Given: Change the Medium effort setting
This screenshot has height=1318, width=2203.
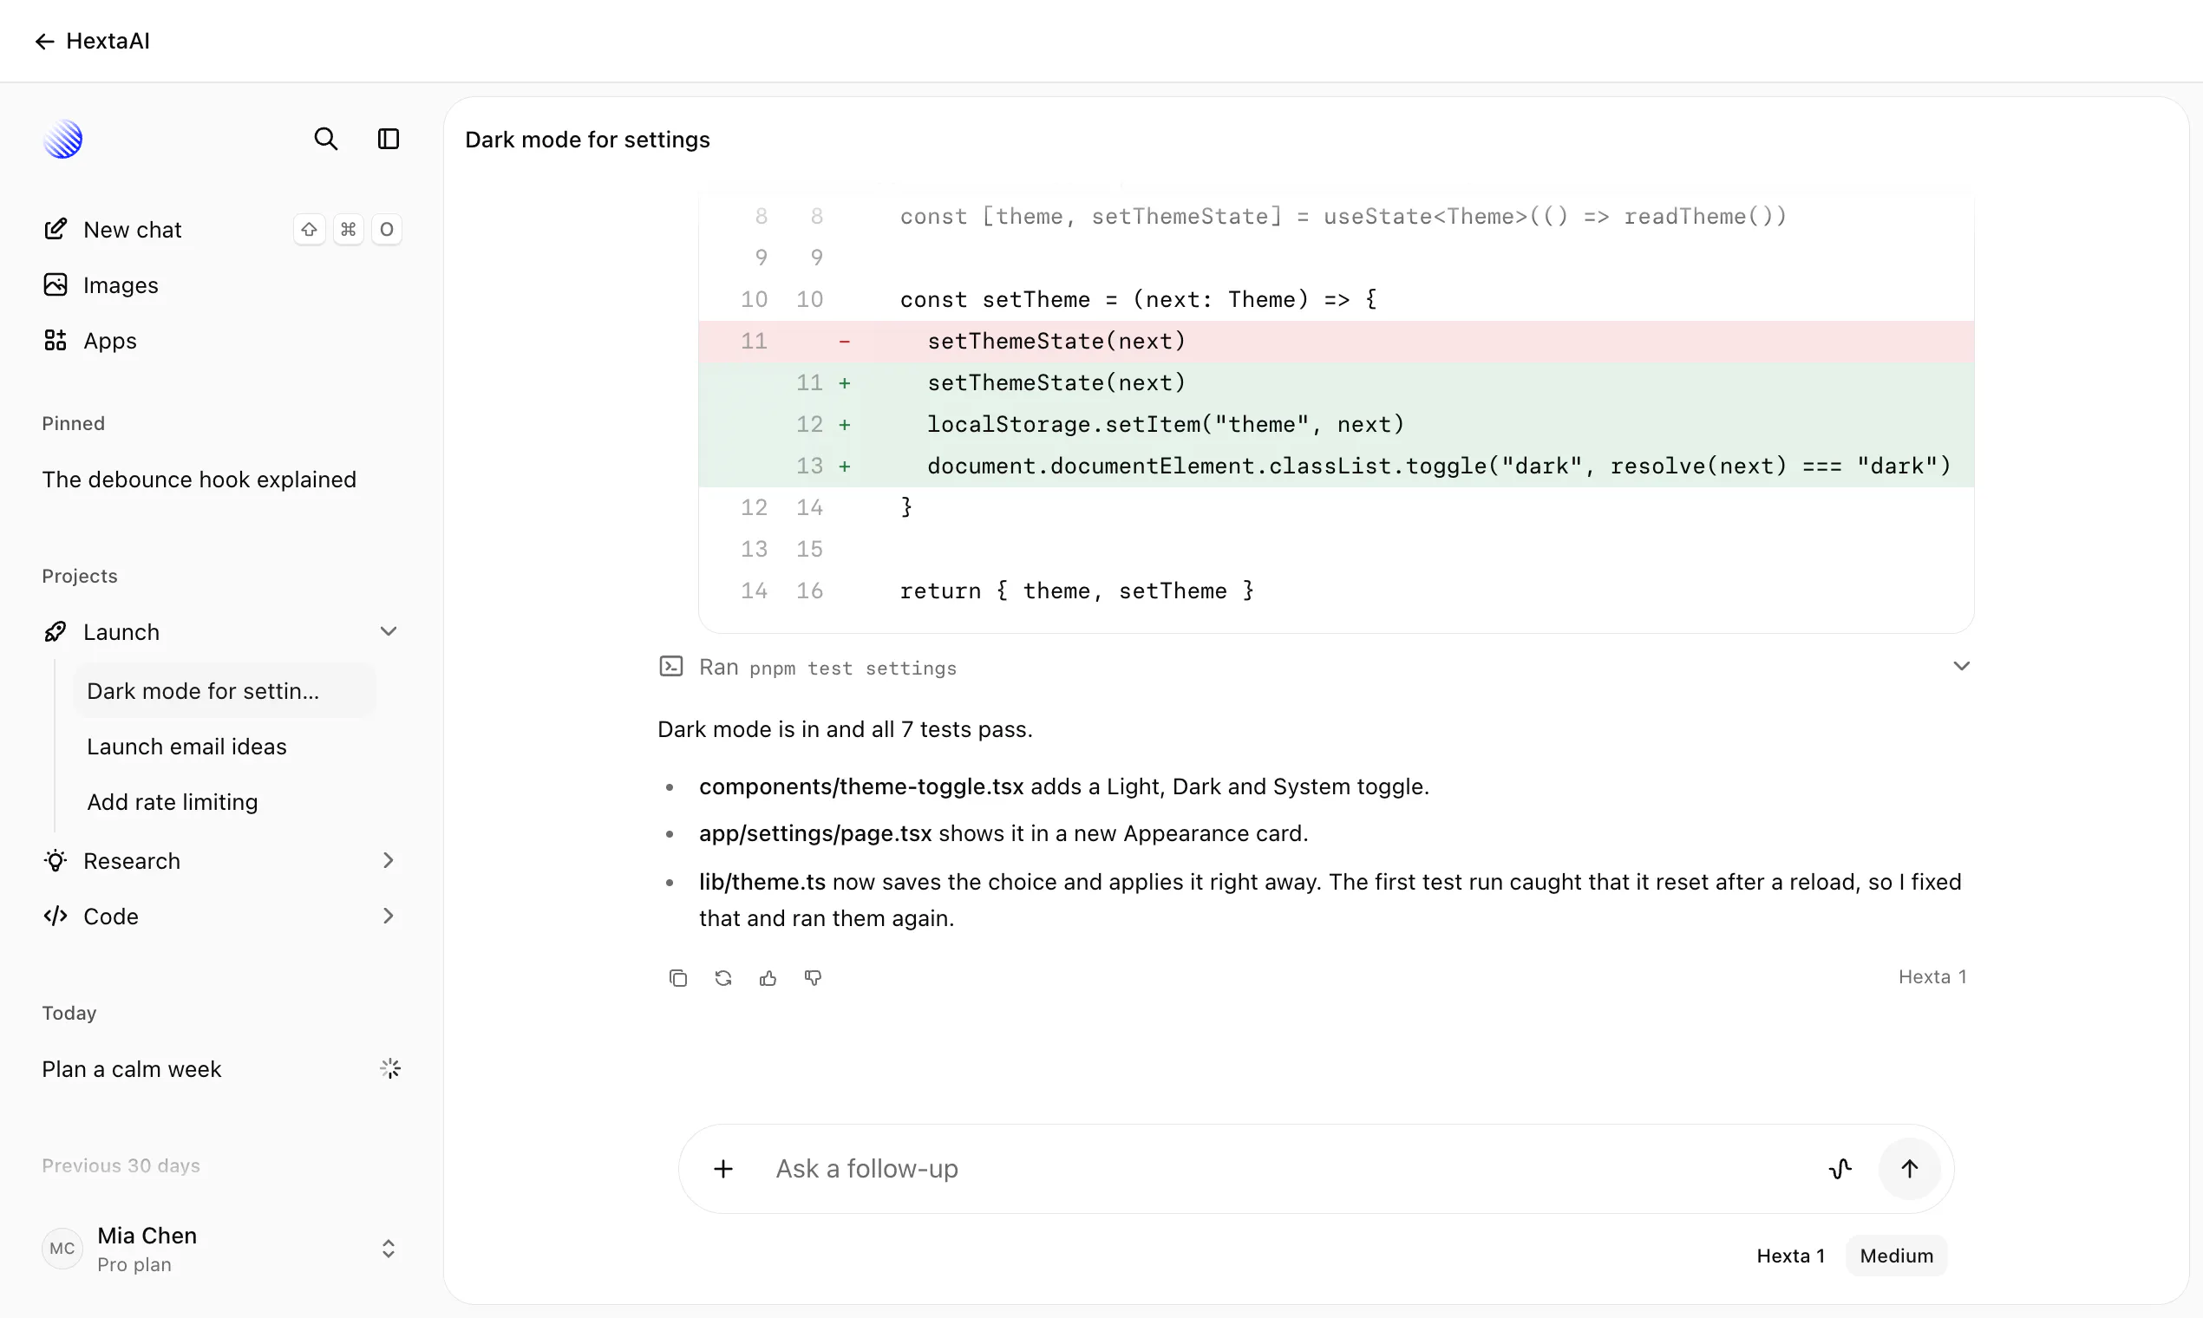Looking at the screenshot, I should 1897,1256.
